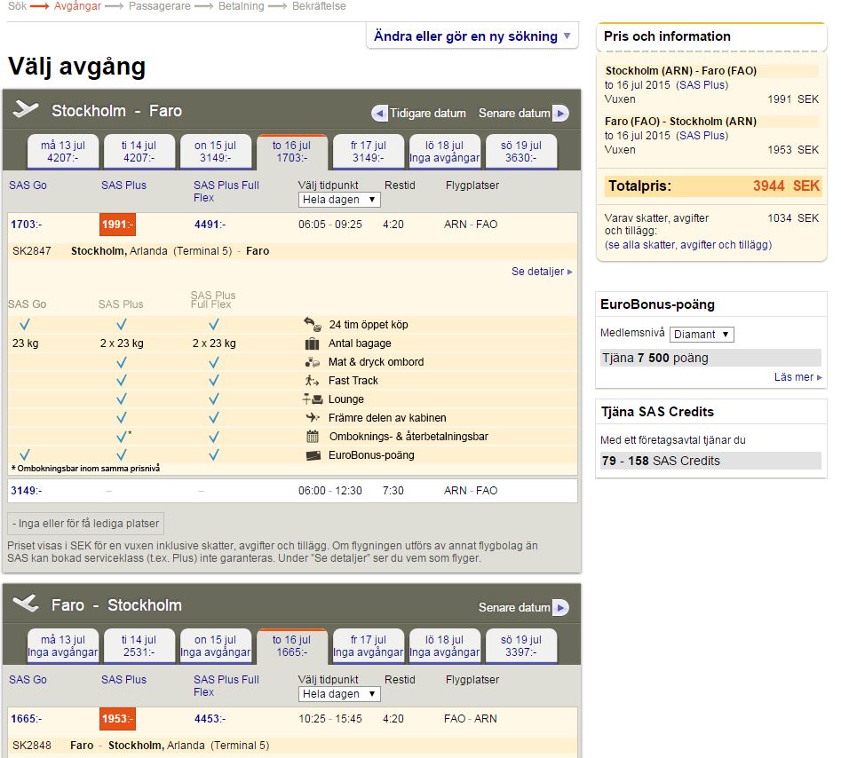Select outbound tab sö 19 jul 3630:-

[520, 151]
